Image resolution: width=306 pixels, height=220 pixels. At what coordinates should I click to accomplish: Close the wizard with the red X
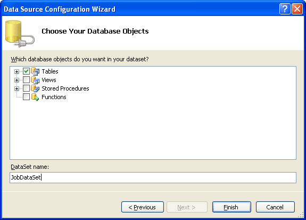pos(297,9)
